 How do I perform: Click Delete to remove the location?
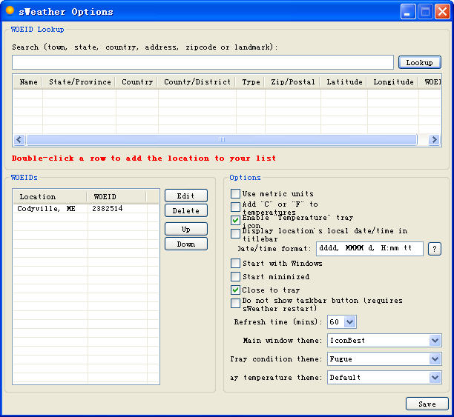186,210
